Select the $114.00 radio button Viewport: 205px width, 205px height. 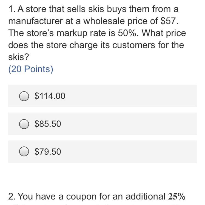[x=24, y=96]
